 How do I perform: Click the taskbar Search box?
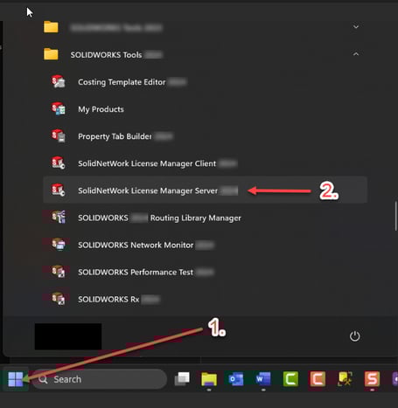pos(99,379)
